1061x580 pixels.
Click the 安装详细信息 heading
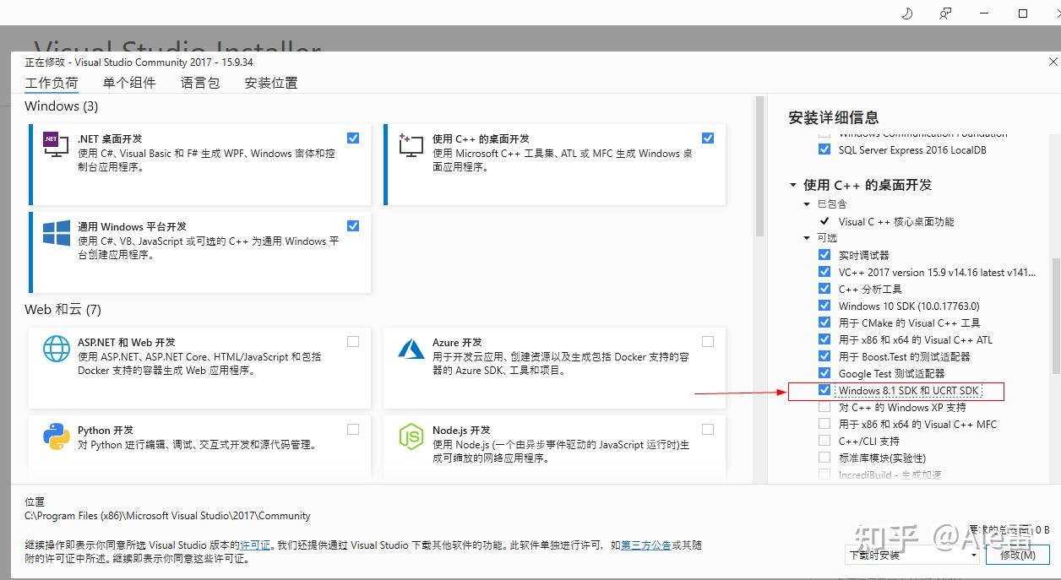click(834, 118)
